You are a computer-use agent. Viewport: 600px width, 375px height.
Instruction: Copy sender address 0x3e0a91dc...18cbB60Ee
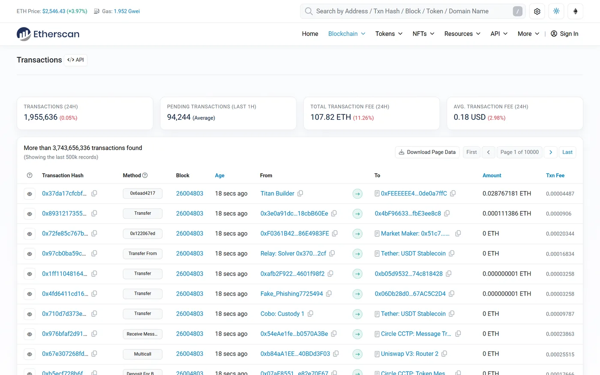pos(334,213)
